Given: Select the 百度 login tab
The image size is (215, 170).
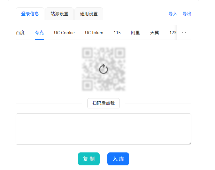Looking at the screenshot, I should coord(20,33).
